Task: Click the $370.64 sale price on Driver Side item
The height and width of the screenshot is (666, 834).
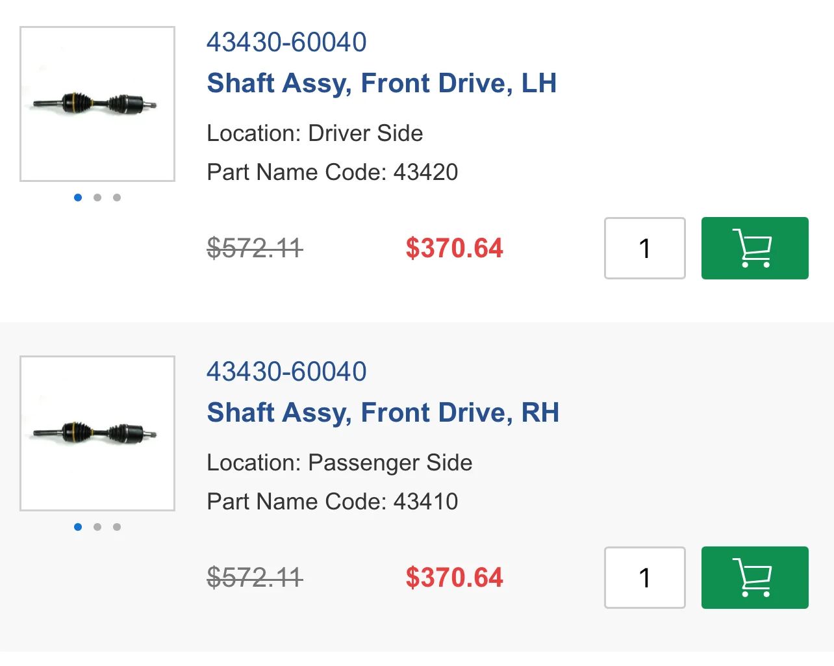Action: pyautogui.click(x=455, y=248)
